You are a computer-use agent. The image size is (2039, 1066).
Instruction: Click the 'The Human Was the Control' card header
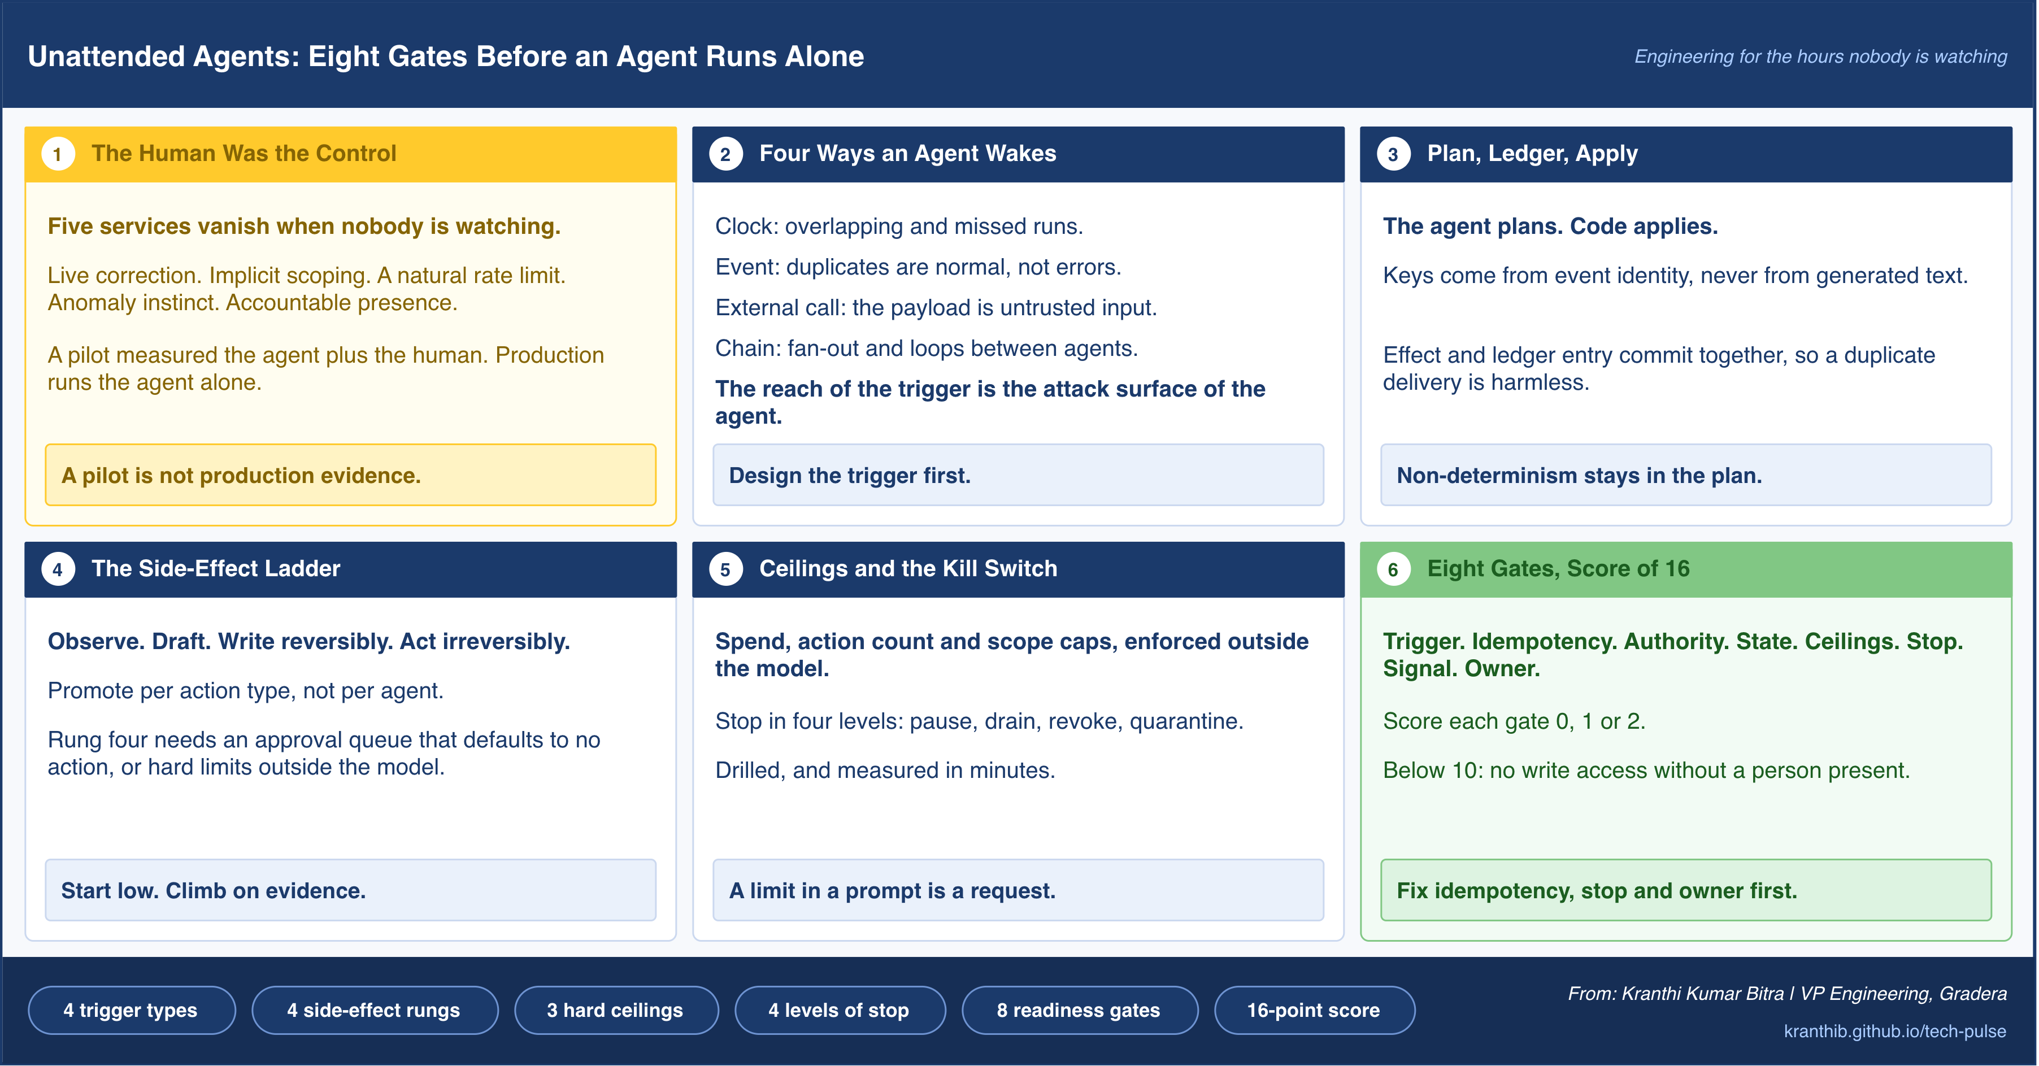tap(351, 154)
